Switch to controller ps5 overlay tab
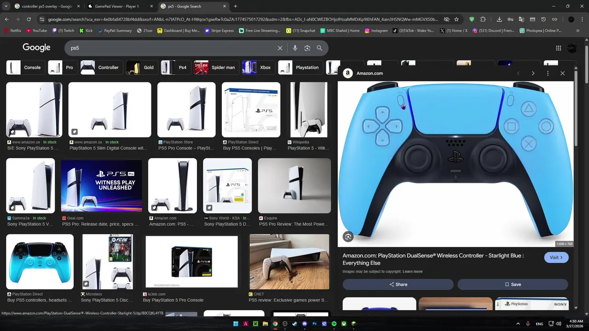This screenshot has height=331, width=589. tap(46, 6)
